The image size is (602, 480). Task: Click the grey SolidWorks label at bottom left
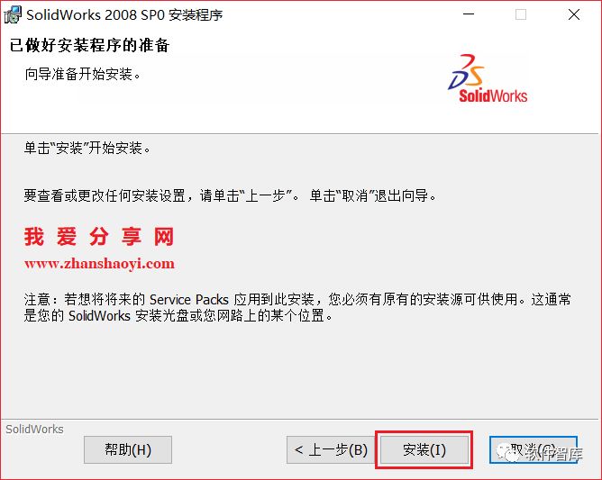(x=34, y=429)
